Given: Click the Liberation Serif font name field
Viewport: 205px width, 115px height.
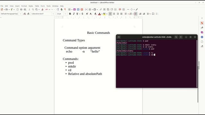Looking at the screenshot, I should (41, 14).
